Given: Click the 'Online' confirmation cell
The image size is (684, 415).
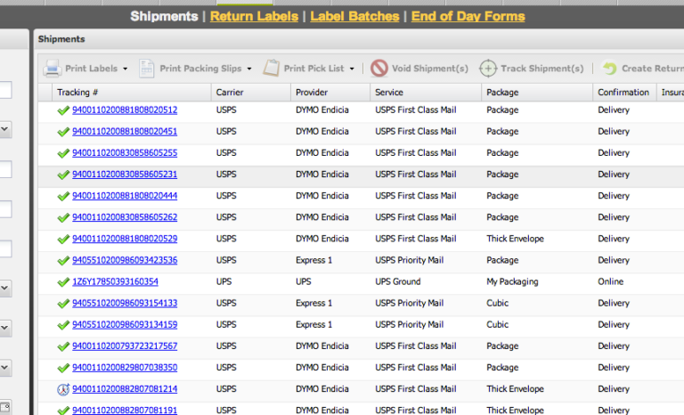Looking at the screenshot, I should coord(610,281).
